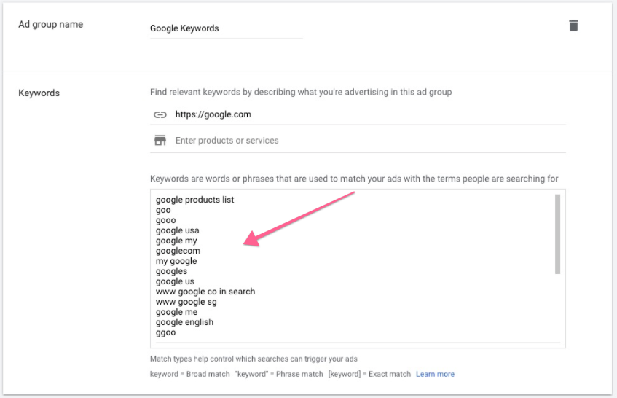This screenshot has height=398, width=617.
Task: Select the 'googles' keyword line
Action: 171,271
